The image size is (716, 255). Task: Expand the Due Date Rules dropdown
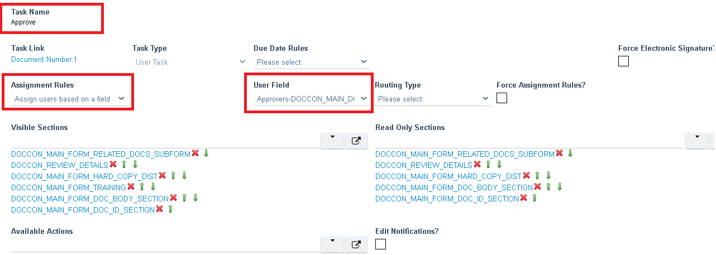(312, 62)
